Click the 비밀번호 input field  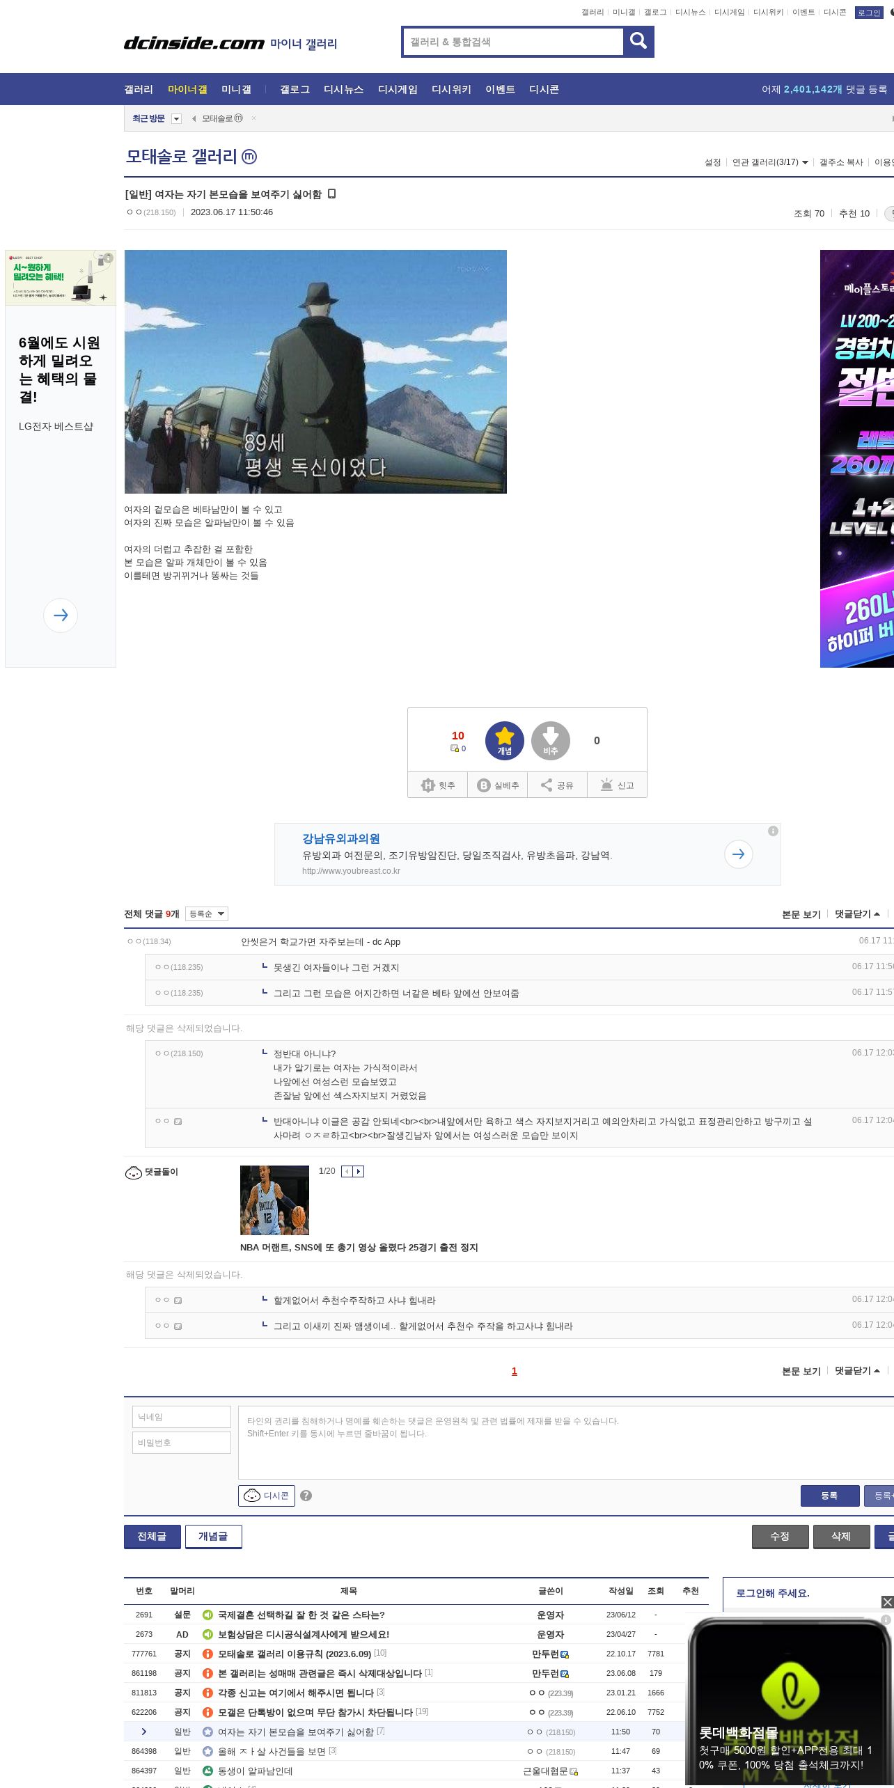(182, 1443)
